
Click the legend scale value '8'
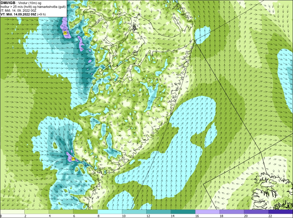[98, 216]
